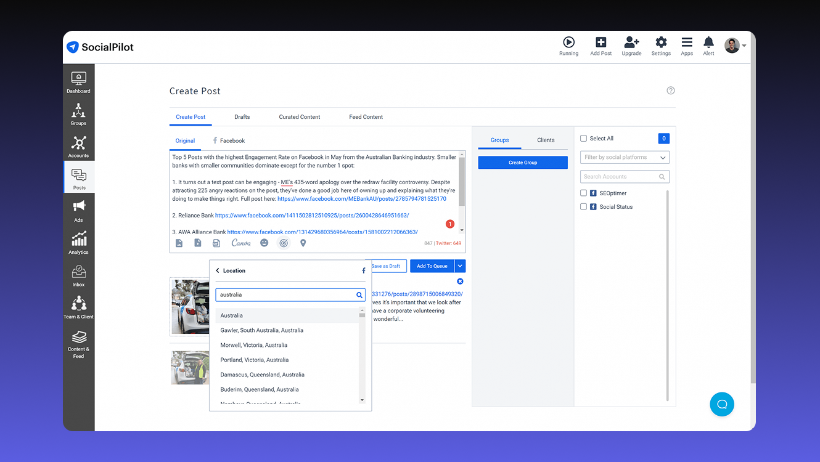Image resolution: width=820 pixels, height=462 pixels.
Task: Go back from the Location panel
Action: [x=218, y=270]
